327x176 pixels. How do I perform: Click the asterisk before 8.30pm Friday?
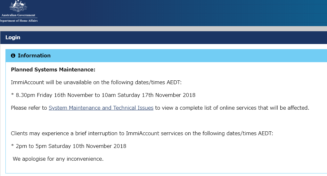12,95
